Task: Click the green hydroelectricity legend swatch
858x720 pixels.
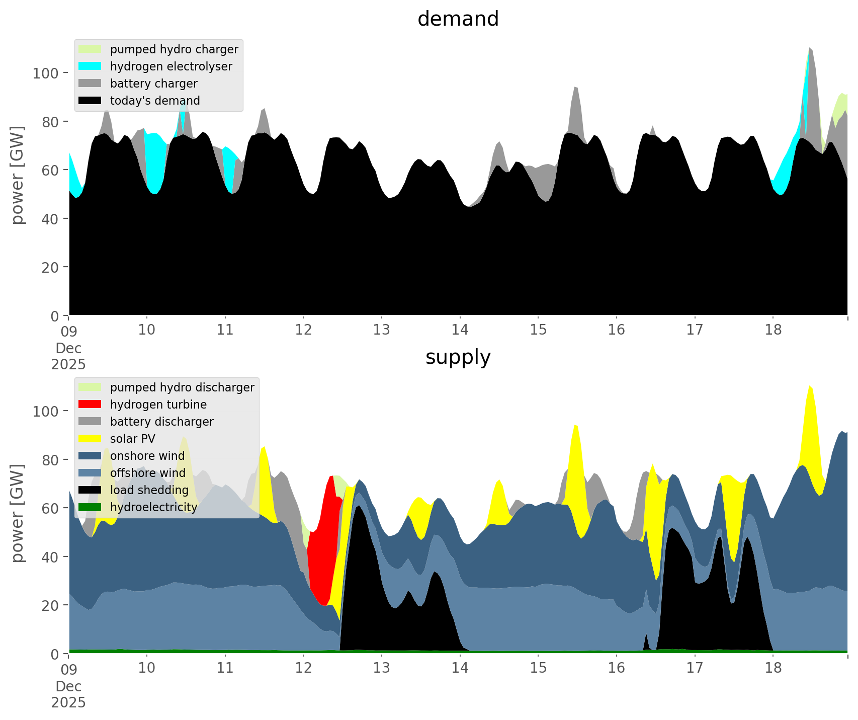Action: (x=90, y=507)
